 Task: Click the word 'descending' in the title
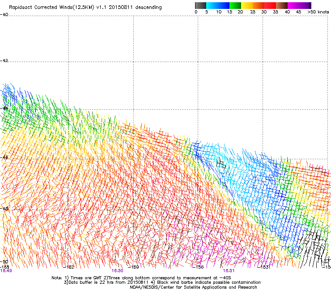point(149,8)
